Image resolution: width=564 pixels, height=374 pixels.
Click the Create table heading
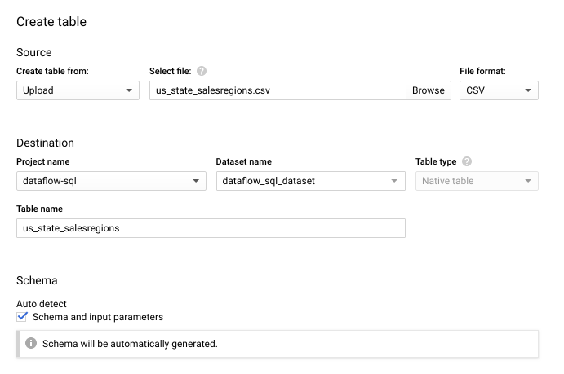pyautogui.click(x=51, y=22)
